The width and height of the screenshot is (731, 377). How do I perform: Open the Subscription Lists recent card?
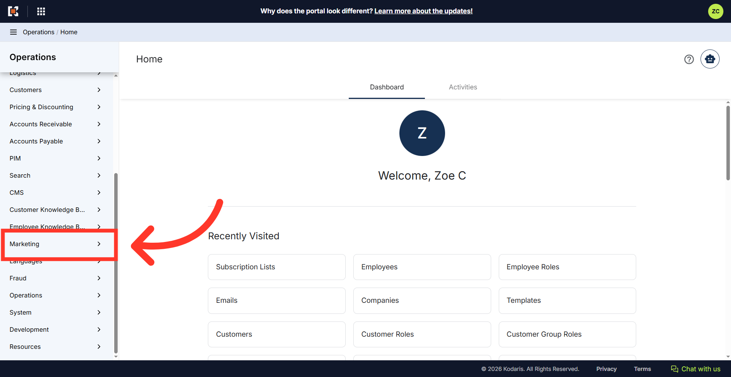277,267
